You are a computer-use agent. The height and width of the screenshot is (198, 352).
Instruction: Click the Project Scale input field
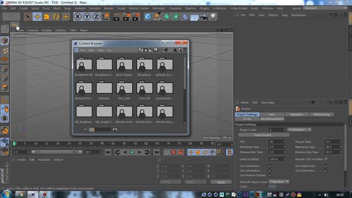277,130
